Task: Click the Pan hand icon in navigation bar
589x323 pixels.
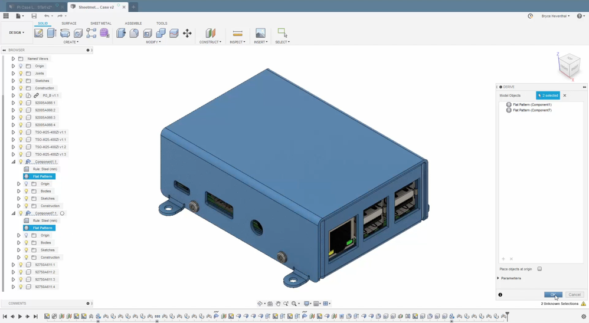Action: click(278, 304)
